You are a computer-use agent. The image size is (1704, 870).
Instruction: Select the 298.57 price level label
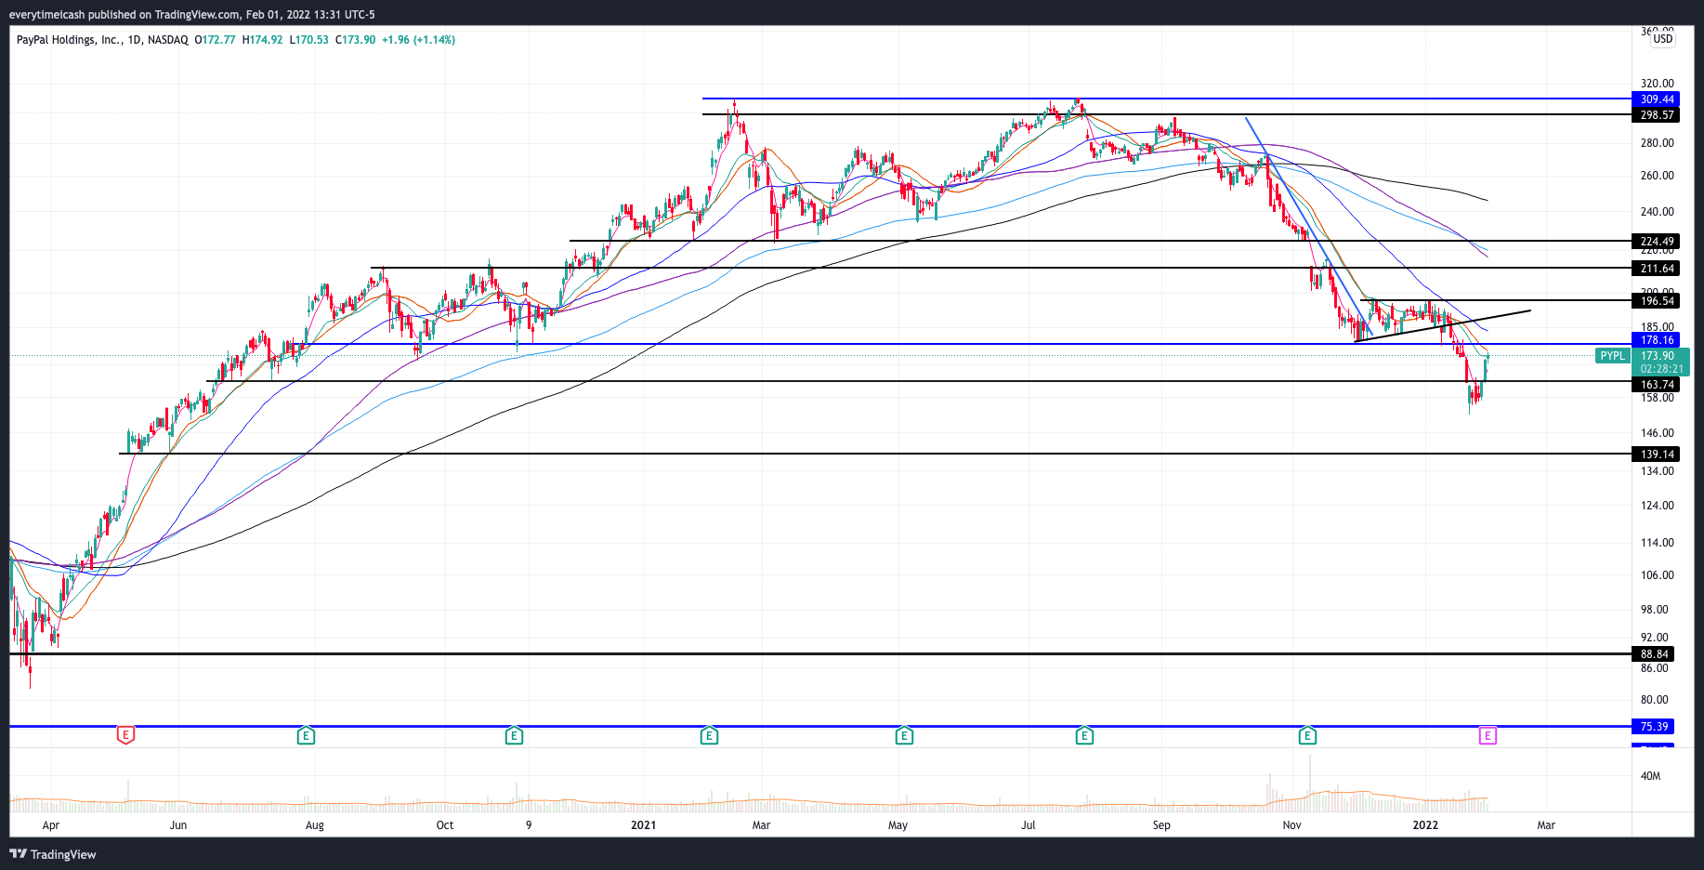pyautogui.click(x=1657, y=115)
